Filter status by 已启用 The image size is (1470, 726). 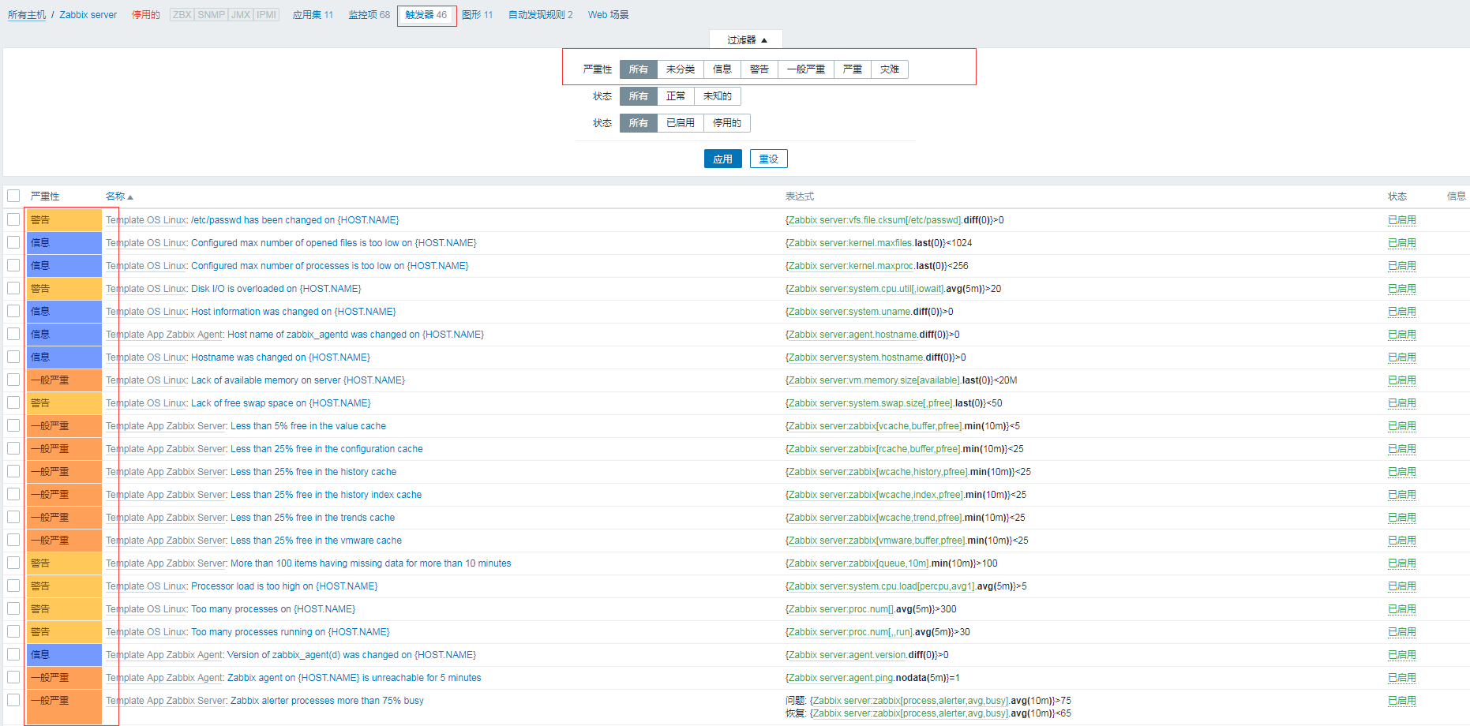(681, 123)
